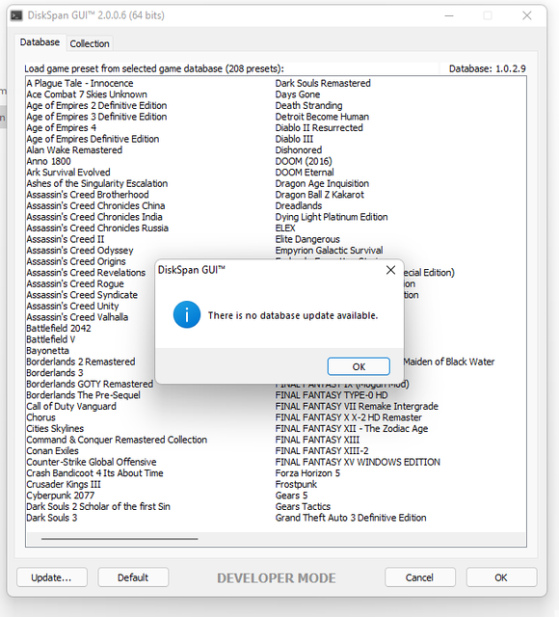Viewport: 559px width, 617px height.
Task: Select 'DOOM (2016)' preset
Action: point(304,161)
